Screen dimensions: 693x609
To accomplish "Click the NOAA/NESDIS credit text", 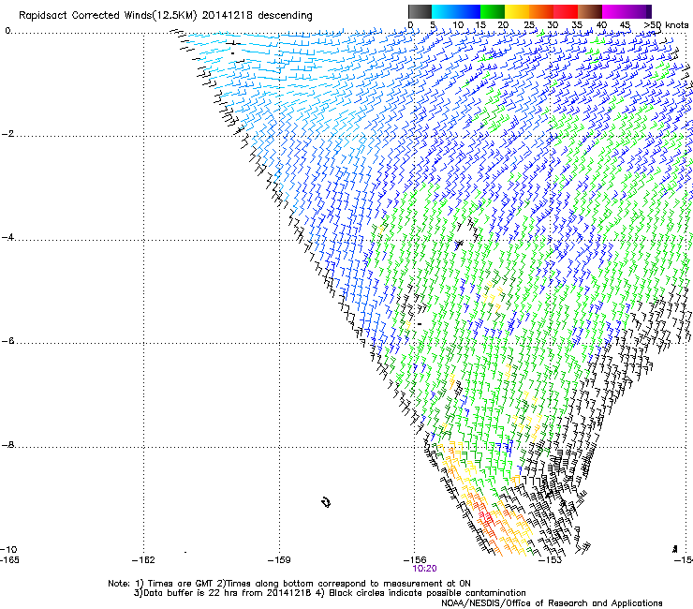I will (552, 603).
